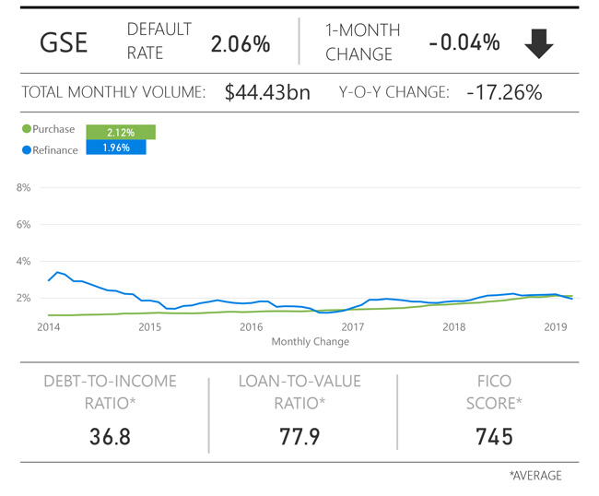The image size is (599, 496).
Task: Click the $44.43bn total monthly volume
Action: pyautogui.click(x=267, y=92)
